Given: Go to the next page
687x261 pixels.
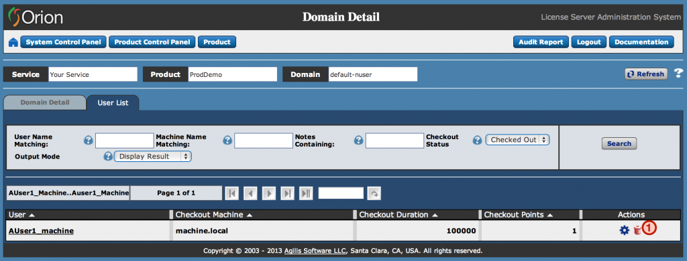Looking at the screenshot, I should tap(269, 193).
